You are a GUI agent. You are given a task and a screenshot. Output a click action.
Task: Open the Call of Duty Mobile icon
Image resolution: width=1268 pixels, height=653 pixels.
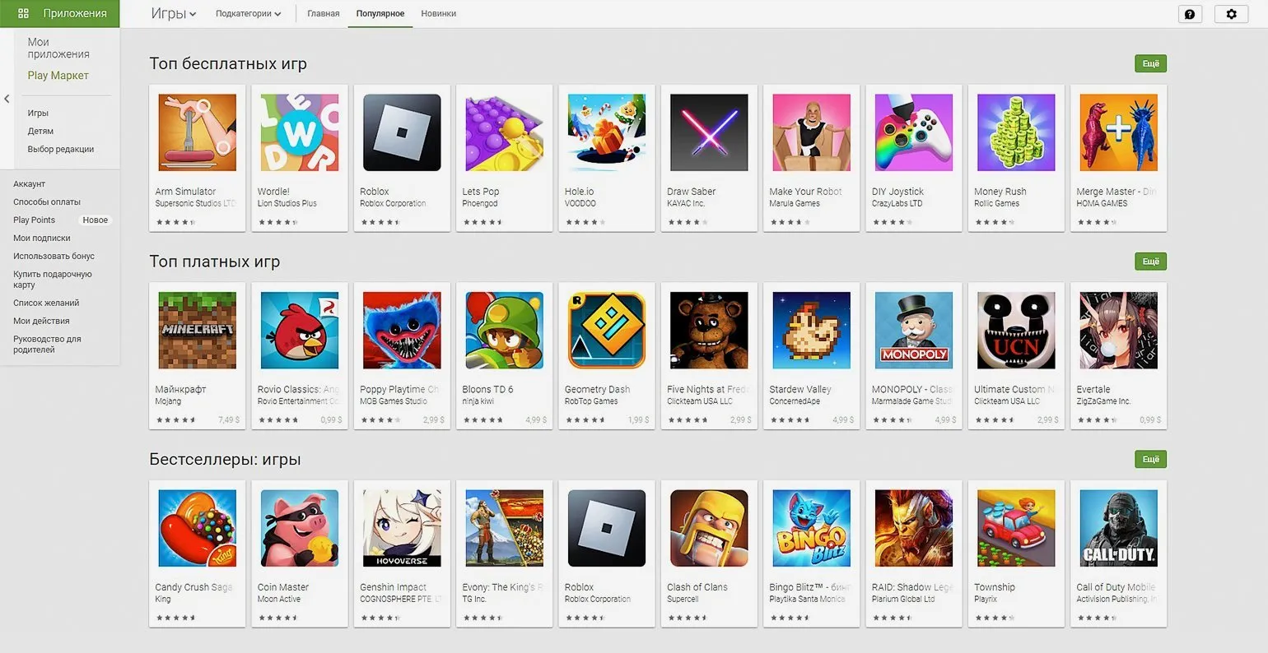click(1118, 528)
